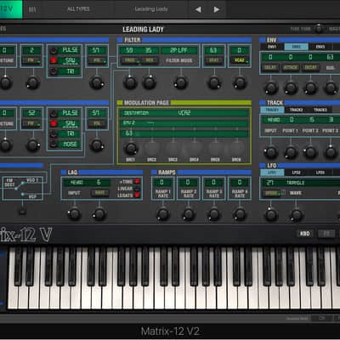Click the filter resonance knob
Image resolution: width=340 pixels, height=340 pixels.
point(149,82)
